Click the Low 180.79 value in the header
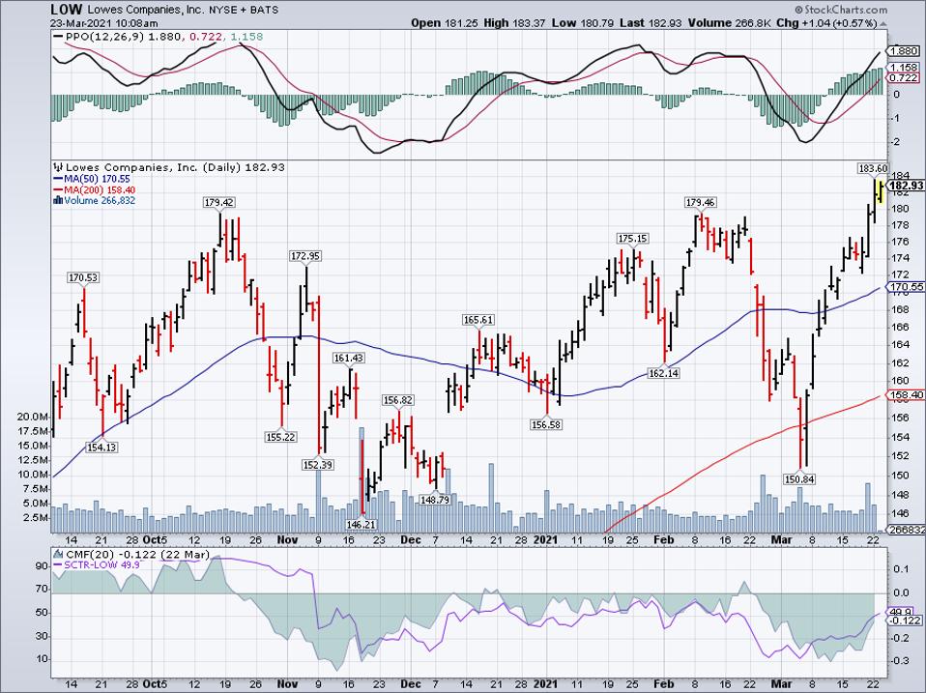This screenshot has height=693, width=926. click(582, 23)
